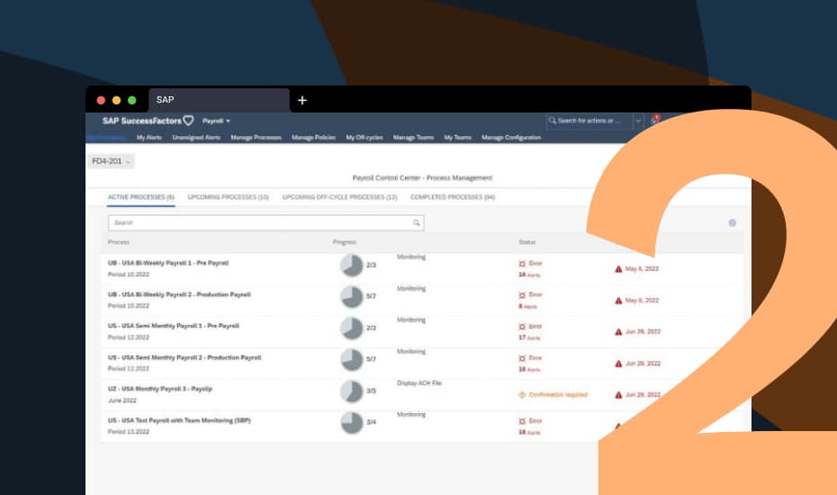This screenshot has height=495, width=837.
Task: Click the Status column header
Action: point(526,242)
